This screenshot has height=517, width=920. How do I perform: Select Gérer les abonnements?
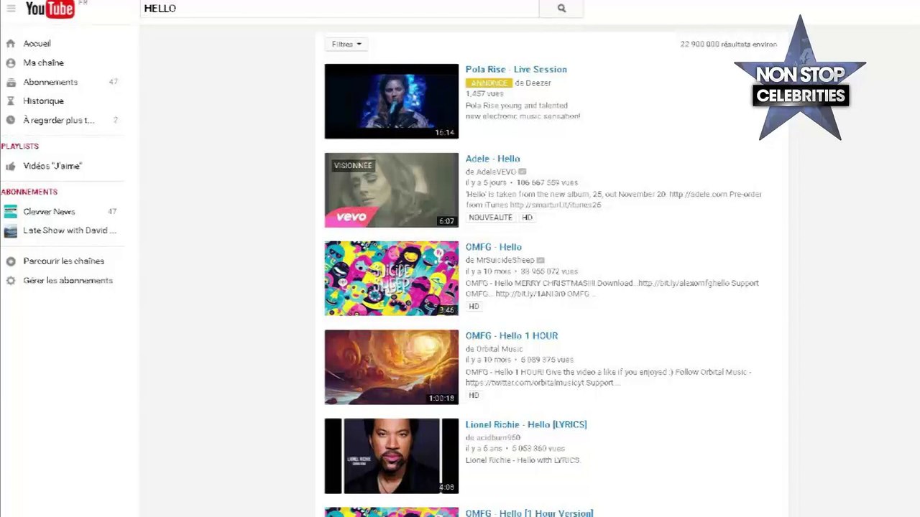pos(68,281)
